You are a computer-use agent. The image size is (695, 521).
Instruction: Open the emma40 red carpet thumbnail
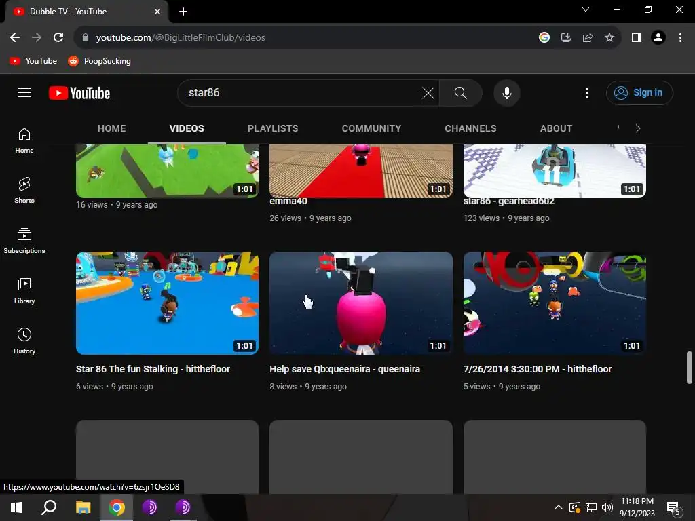(361, 171)
